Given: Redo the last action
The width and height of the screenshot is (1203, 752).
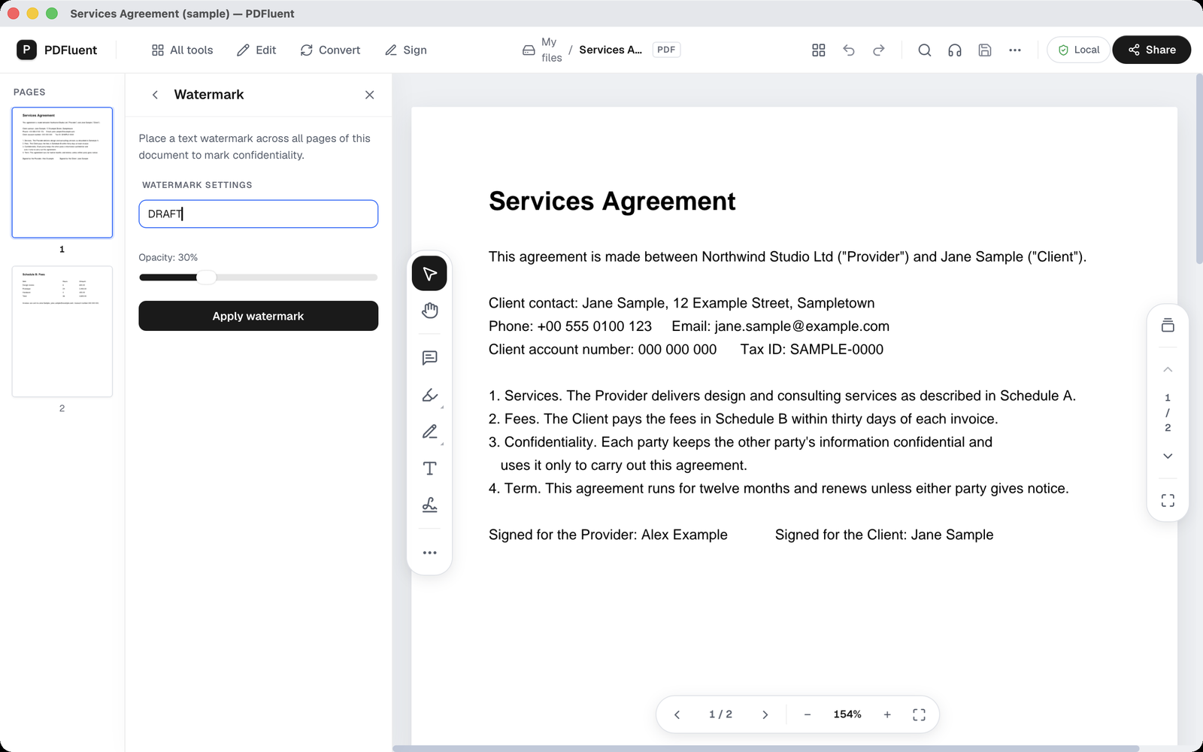Looking at the screenshot, I should (x=879, y=50).
